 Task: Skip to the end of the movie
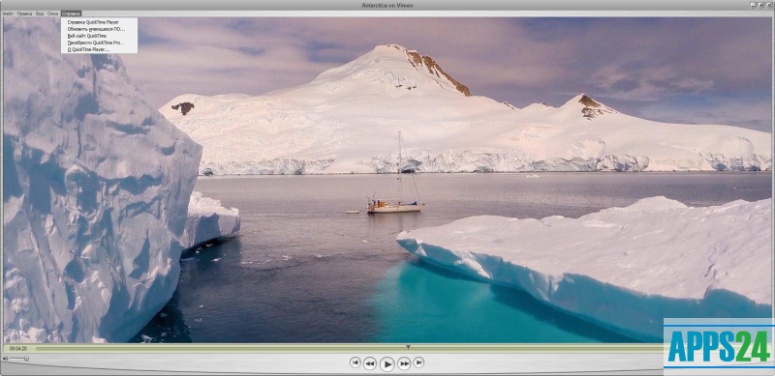[418, 362]
